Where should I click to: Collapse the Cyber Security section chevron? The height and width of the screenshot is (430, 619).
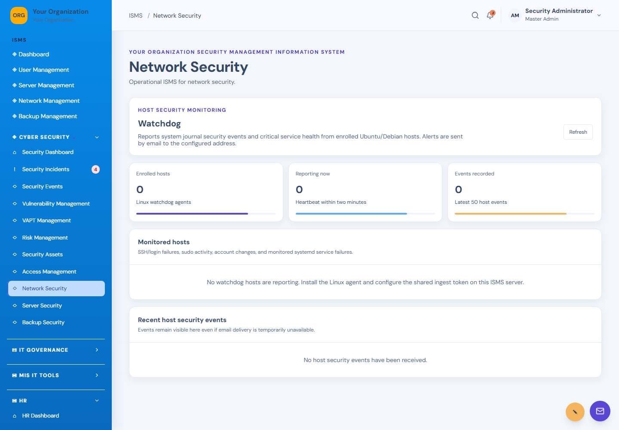tap(97, 137)
